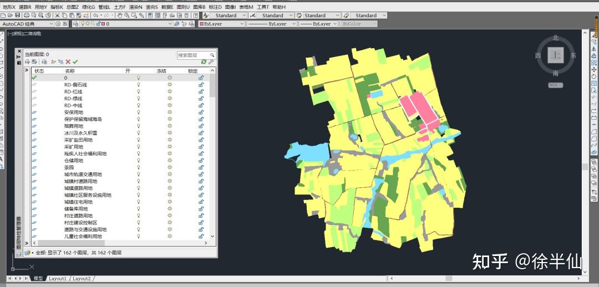
Task: Open the workspace settings gear icon
Action: [x=58, y=24]
